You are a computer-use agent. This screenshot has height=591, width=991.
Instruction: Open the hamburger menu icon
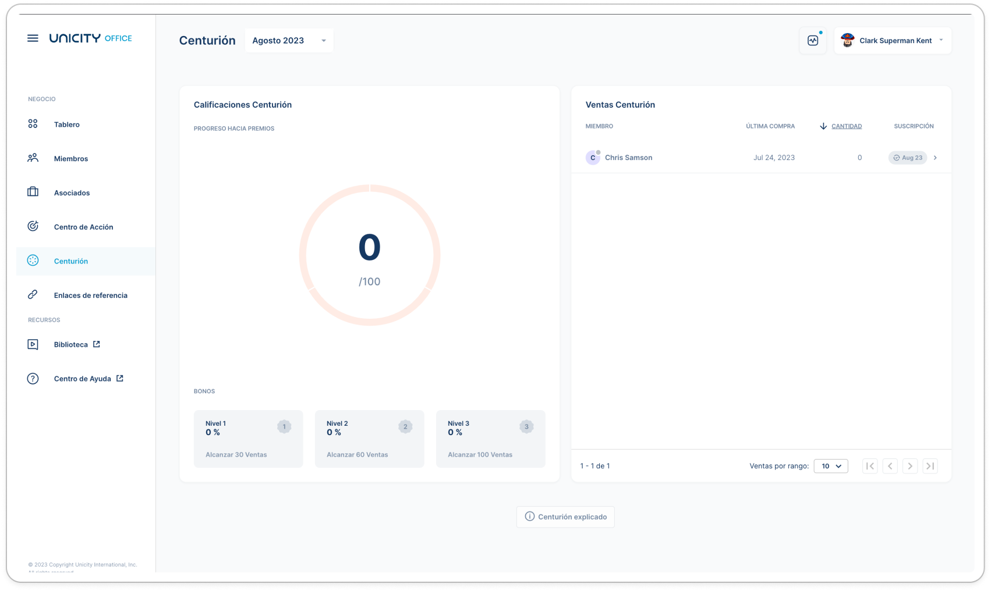coord(33,38)
